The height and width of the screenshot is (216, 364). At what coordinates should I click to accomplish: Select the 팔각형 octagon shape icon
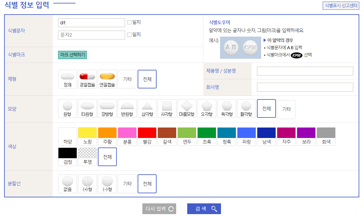pyautogui.click(x=246, y=108)
